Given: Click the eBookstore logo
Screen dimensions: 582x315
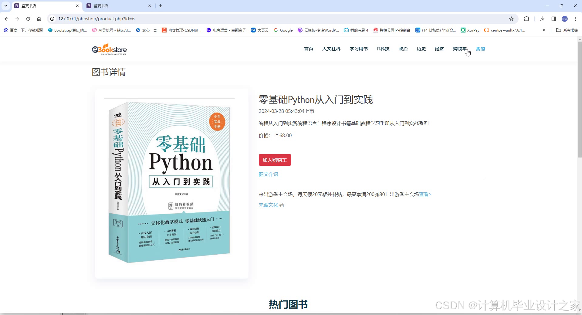Looking at the screenshot, I should click(109, 49).
